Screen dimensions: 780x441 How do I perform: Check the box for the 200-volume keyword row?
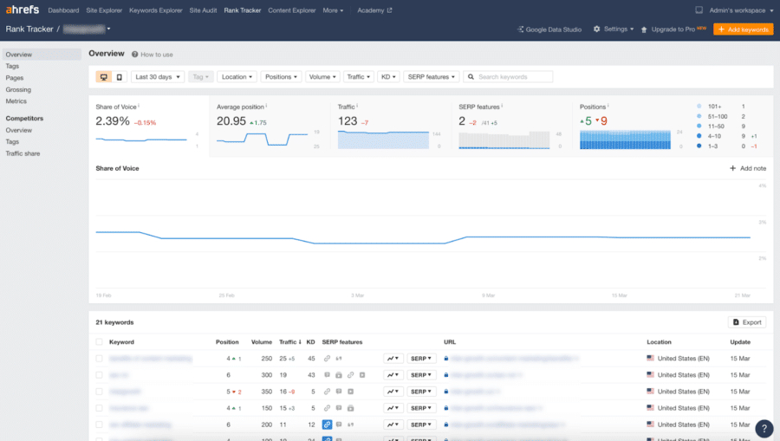(x=99, y=425)
